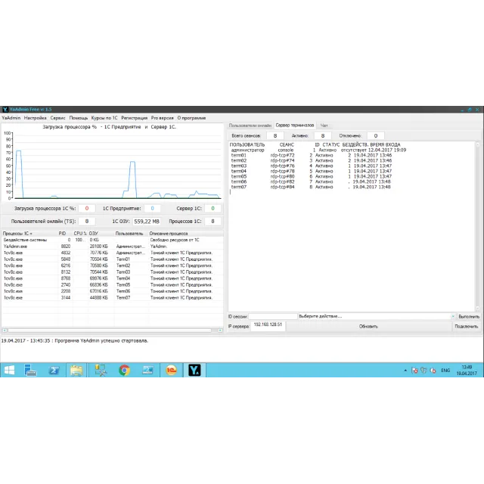The image size is (484, 484).
Task: Click the Активно sessions value field
Action: pyautogui.click(x=323, y=136)
